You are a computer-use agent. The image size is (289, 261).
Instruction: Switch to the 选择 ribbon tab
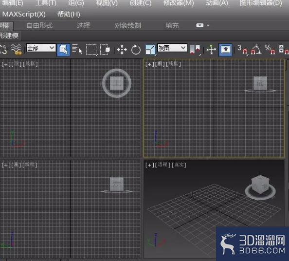pyautogui.click(x=84, y=25)
